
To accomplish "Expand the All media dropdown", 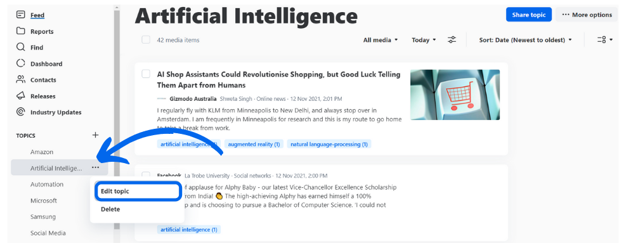I will tap(381, 40).
